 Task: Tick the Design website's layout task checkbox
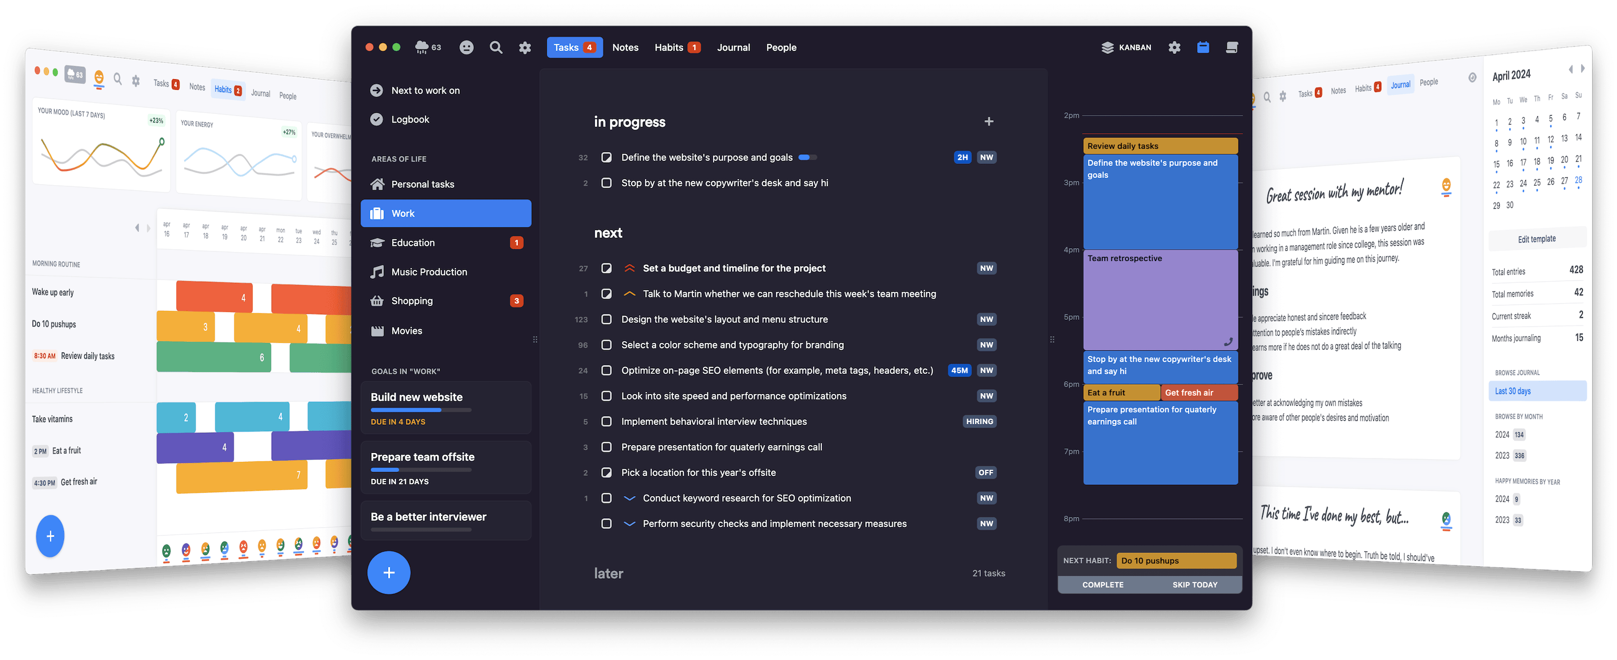click(606, 319)
